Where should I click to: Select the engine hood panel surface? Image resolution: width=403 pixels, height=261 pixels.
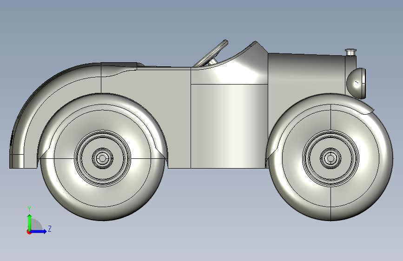point(306,73)
